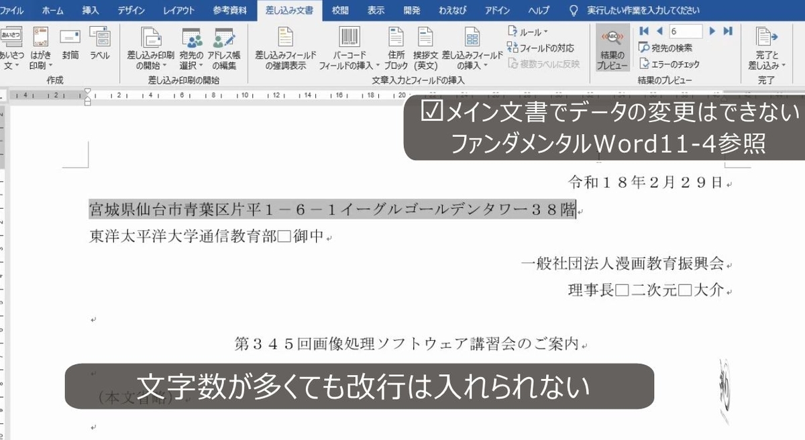Open the バーコードフィールドの挿入 dropdown

pos(349,46)
